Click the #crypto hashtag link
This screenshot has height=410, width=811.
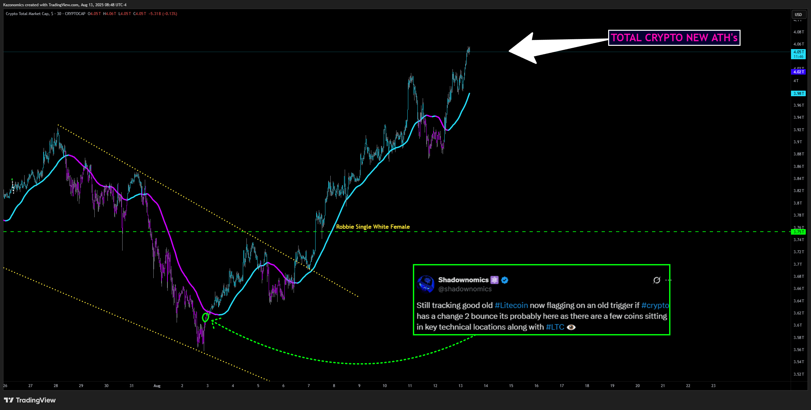pyautogui.click(x=655, y=305)
